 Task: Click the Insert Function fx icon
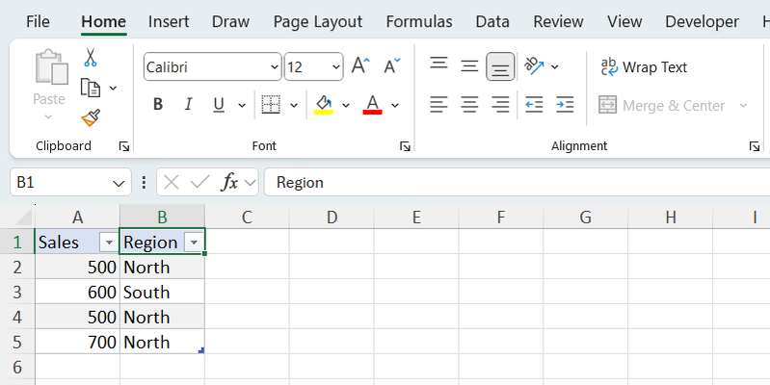[x=229, y=182]
